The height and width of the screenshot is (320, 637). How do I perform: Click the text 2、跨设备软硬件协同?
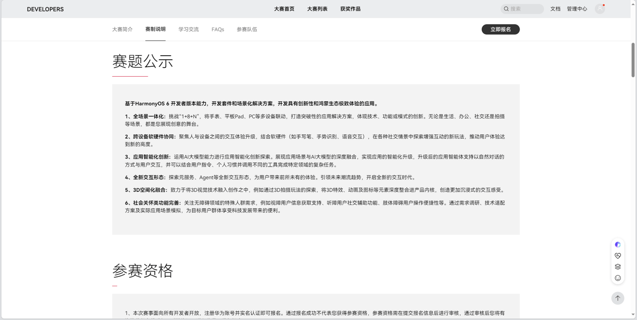tap(150, 136)
